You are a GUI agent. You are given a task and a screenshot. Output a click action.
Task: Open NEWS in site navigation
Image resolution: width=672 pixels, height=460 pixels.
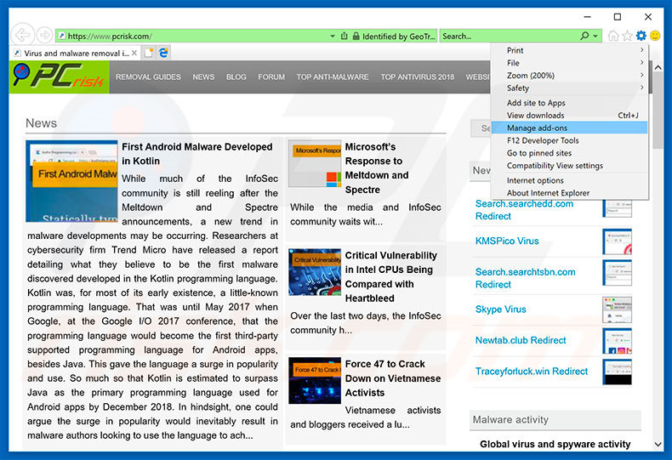(203, 77)
